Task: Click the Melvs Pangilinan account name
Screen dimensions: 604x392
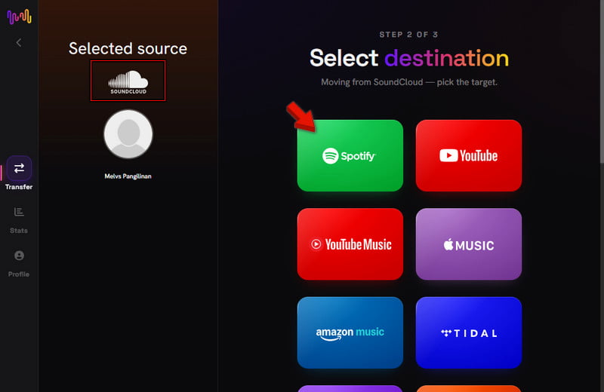Action: pos(128,176)
